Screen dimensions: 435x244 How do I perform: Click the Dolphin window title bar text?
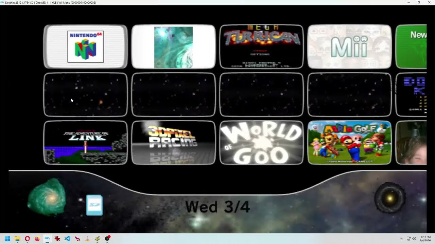50,2
